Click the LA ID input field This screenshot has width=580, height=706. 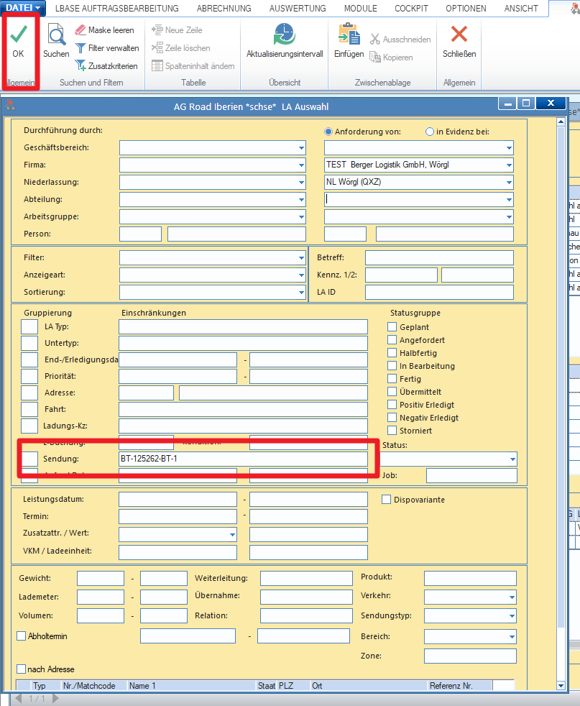pos(439,292)
